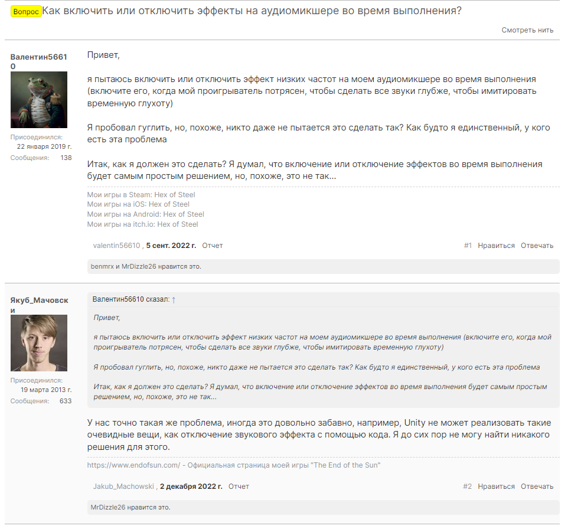Click the quote jump arrow next to 'Валентин56610 сказал:'
The height and width of the screenshot is (529, 571).
pyautogui.click(x=174, y=300)
